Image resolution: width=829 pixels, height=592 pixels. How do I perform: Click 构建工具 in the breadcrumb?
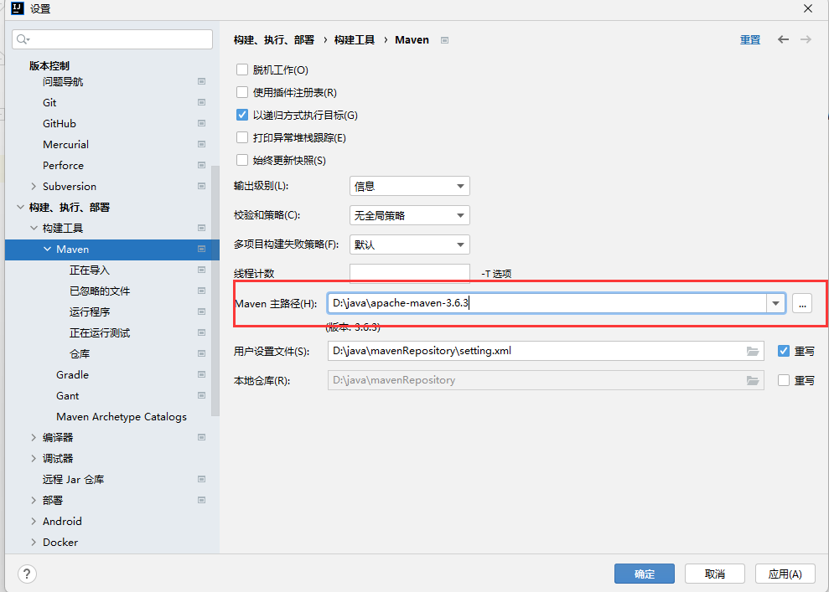[355, 39]
